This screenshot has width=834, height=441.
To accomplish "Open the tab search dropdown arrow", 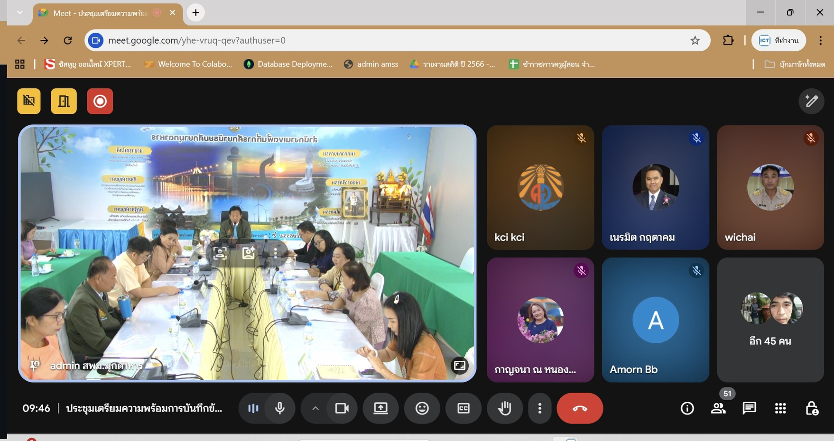I will tap(19, 12).
